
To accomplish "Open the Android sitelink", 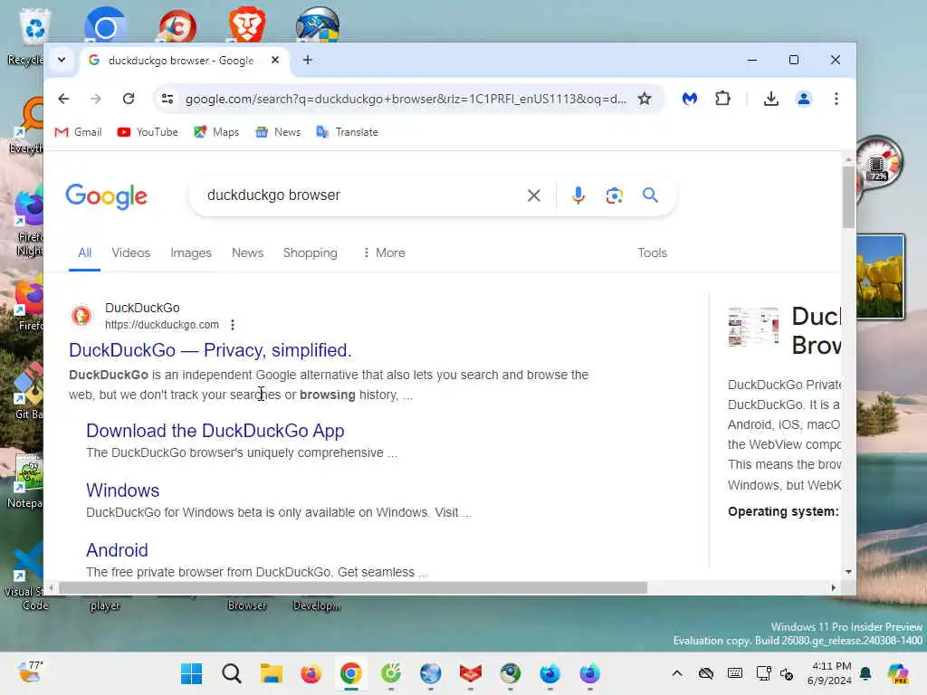I will coord(117,550).
